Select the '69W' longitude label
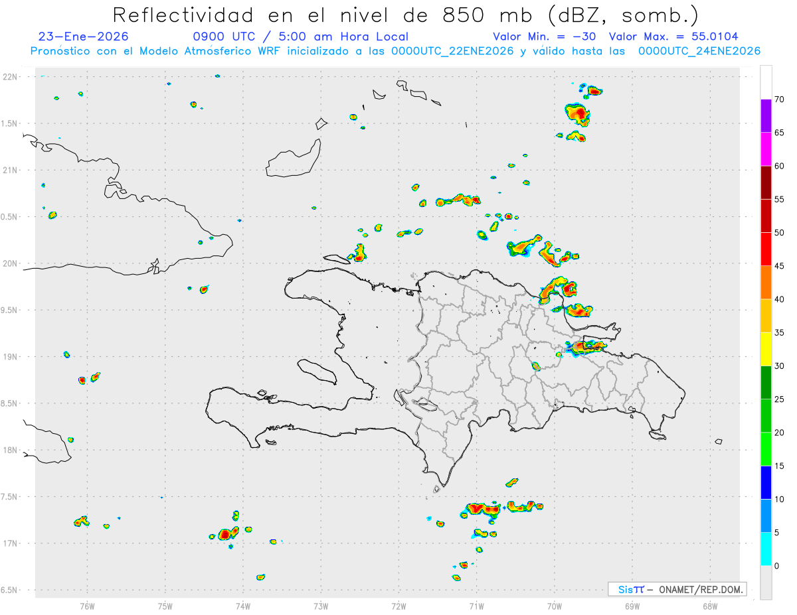797x615 pixels. pos(632,606)
